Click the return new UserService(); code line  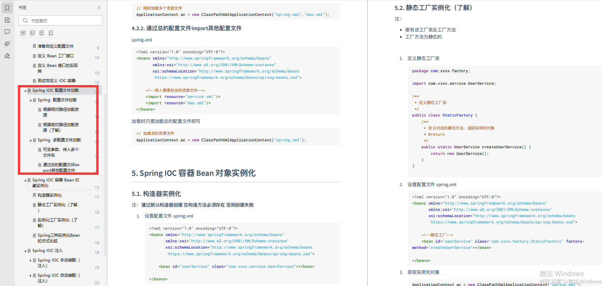[x=459, y=154]
